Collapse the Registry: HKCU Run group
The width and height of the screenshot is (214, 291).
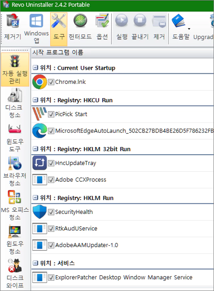pos(35,100)
